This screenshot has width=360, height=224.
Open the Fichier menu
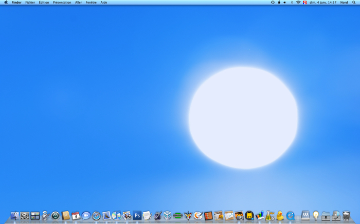(x=30, y=2)
